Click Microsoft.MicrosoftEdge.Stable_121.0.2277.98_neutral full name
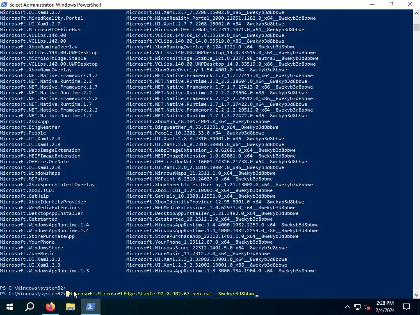Screen dimensions: 420x315 [222, 58]
